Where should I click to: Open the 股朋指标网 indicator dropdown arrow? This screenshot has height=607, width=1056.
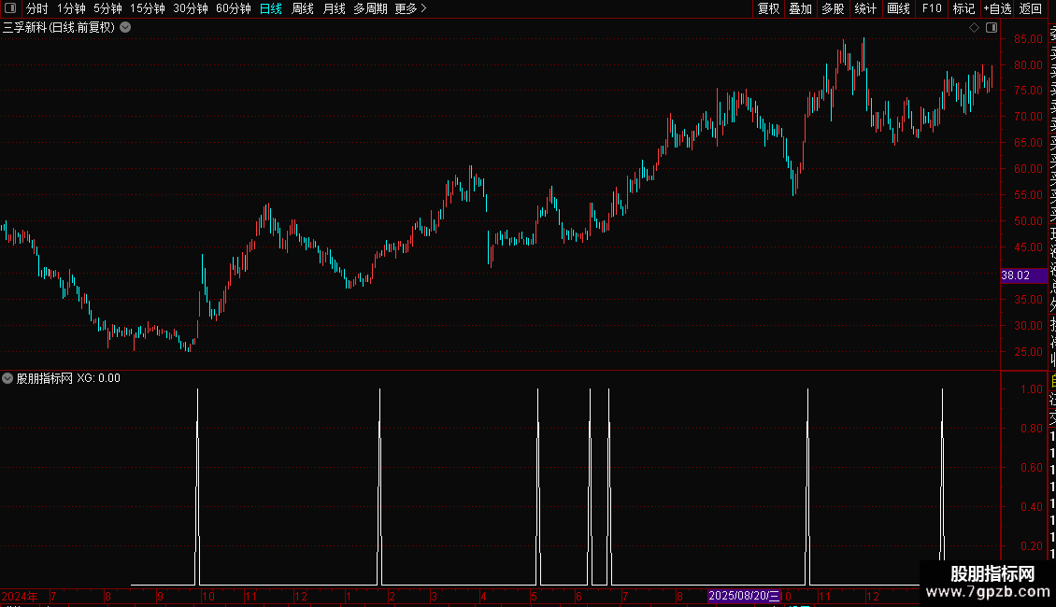tap(7, 378)
